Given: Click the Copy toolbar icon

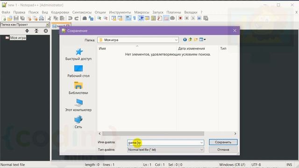Looking at the screenshot, I should click(x=56, y=18).
